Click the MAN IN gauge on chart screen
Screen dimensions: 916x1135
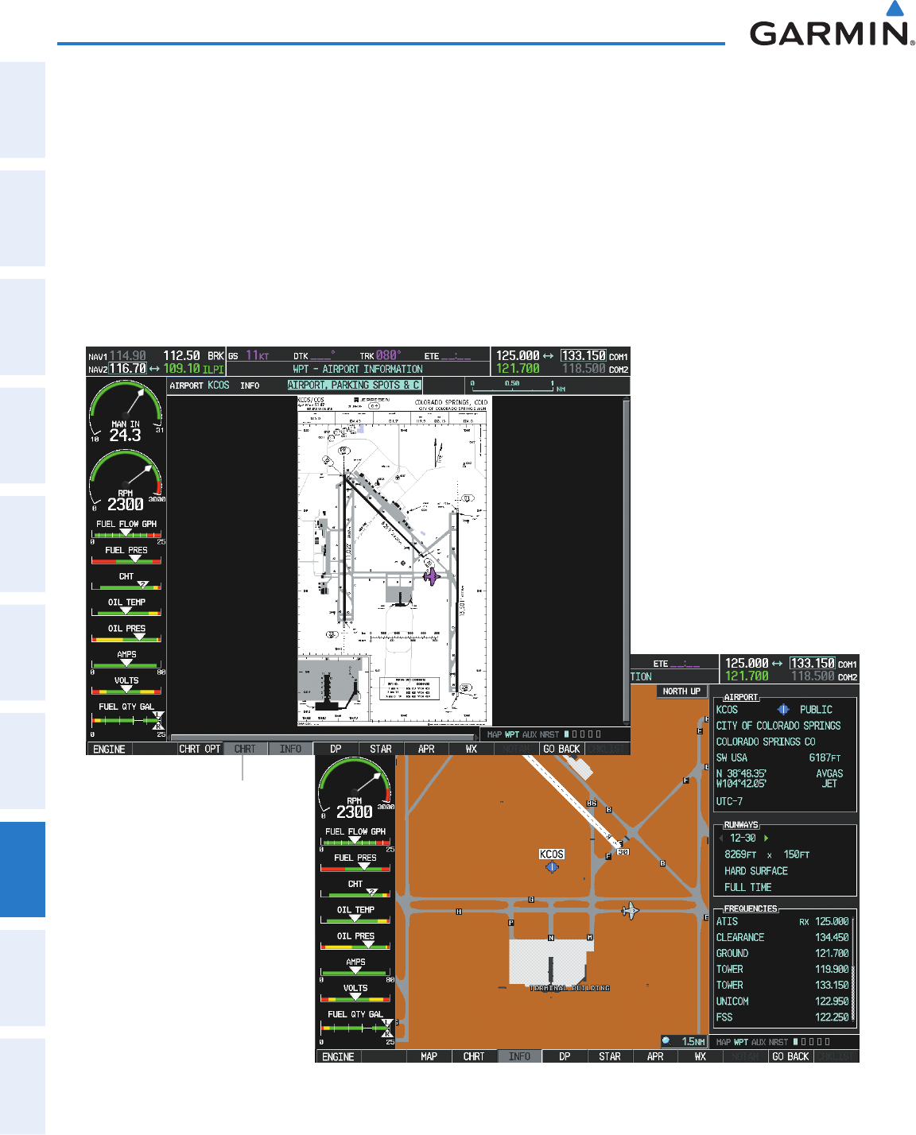pos(126,412)
